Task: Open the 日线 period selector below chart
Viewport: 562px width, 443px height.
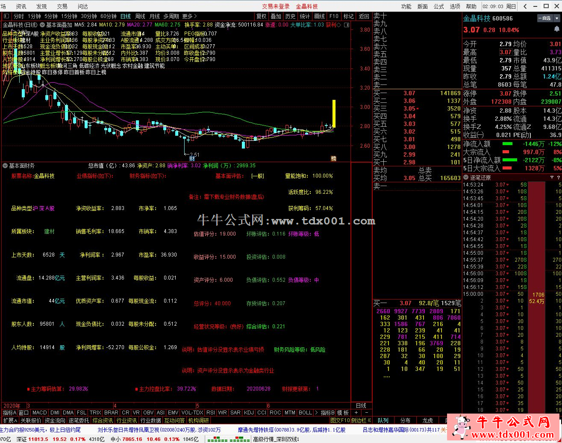Action: (361, 405)
